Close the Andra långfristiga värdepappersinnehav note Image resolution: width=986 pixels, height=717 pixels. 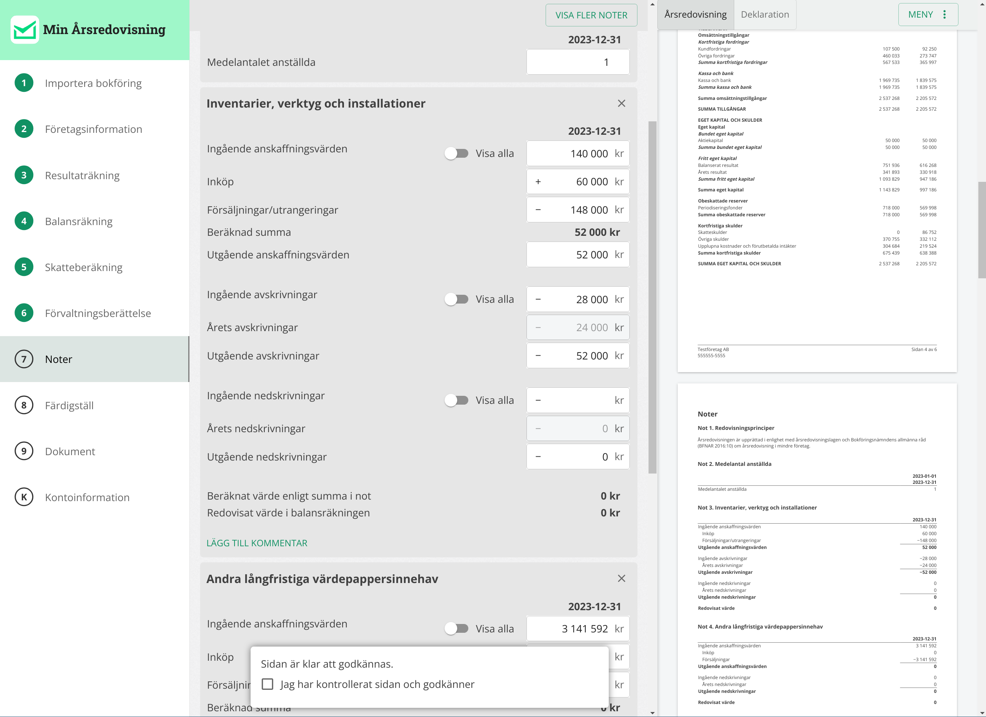(x=621, y=578)
